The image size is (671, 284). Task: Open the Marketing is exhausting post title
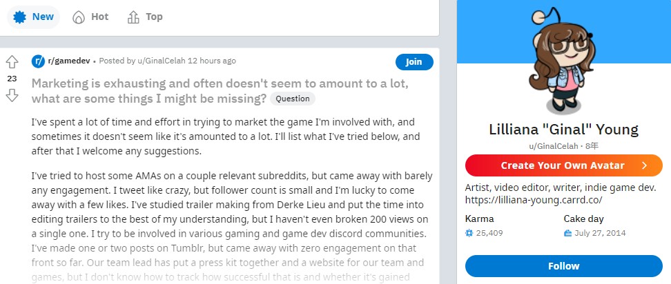click(x=220, y=91)
